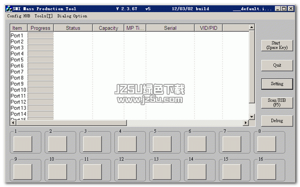
Task: Click port slot 15 box
Action: 232,172
